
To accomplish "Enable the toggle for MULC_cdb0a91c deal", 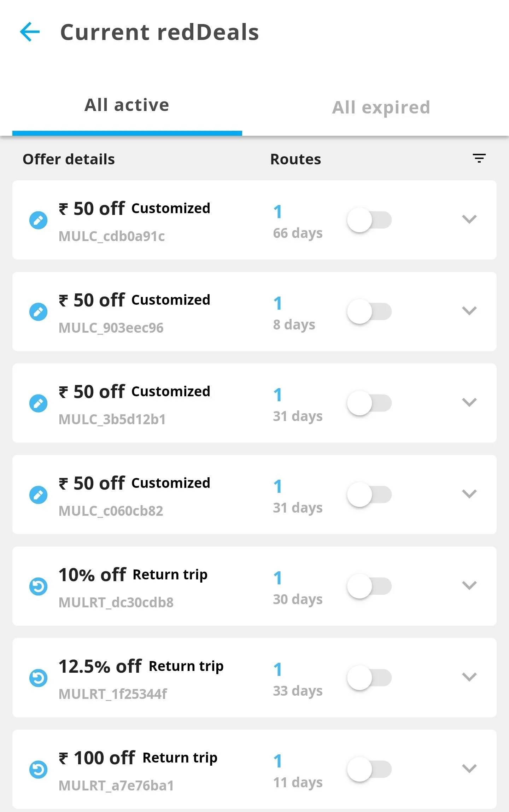I will click(369, 220).
